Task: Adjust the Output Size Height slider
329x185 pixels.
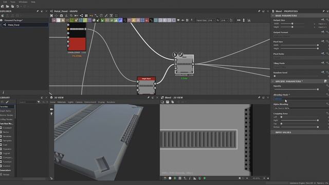Action: coord(293,27)
